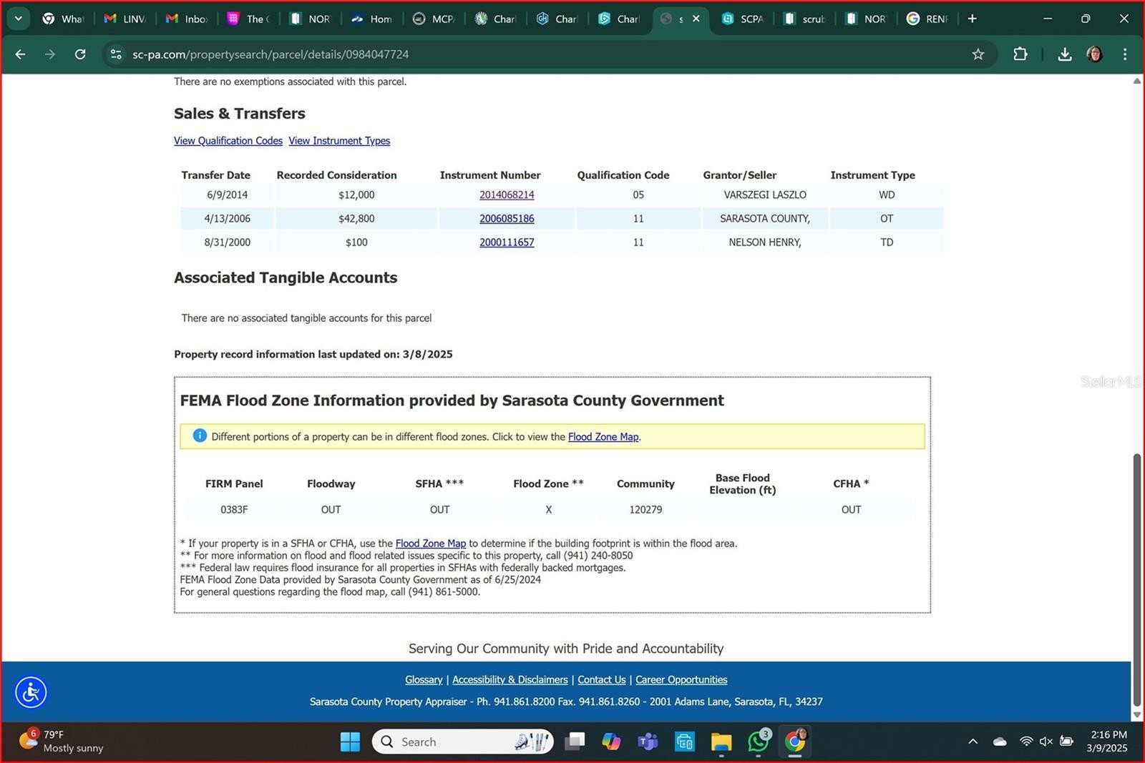Expand the tab search dropdown arrow
Viewport: 1145px width, 763px height.
point(19,19)
